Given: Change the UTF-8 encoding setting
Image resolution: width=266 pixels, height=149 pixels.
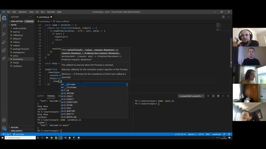Looking at the screenshot, I should 201,134.
